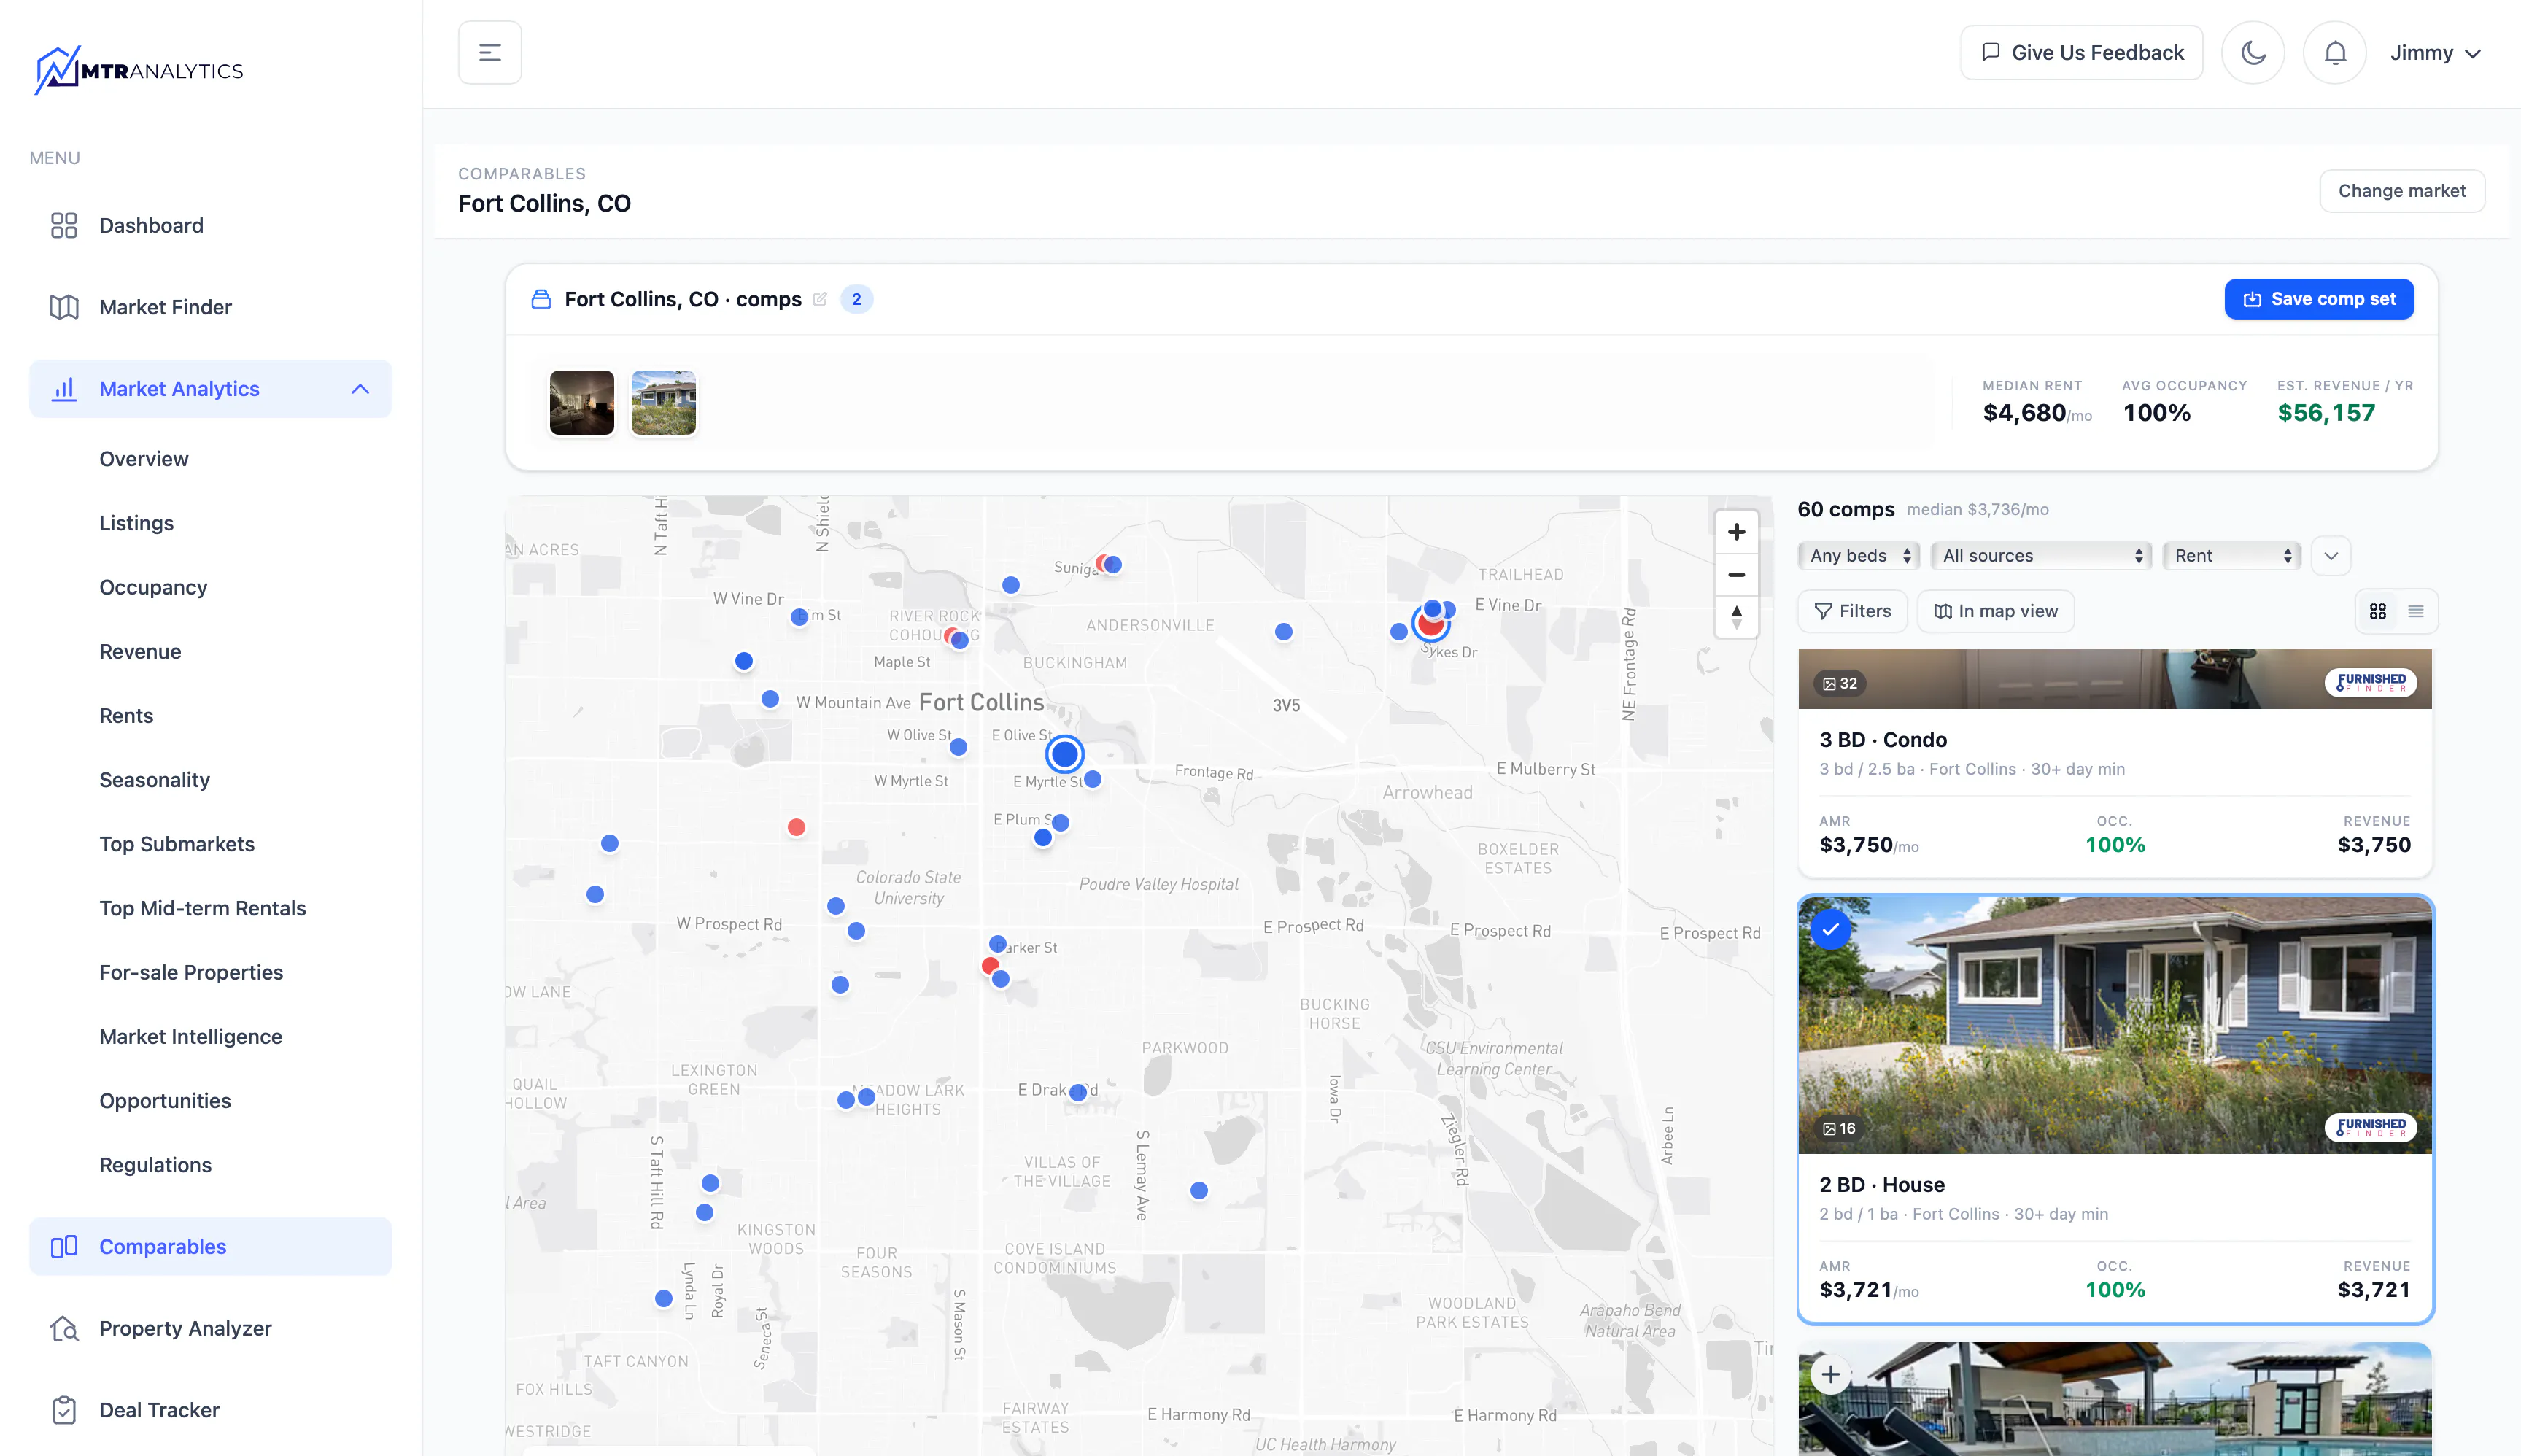Click blue map marker near E Drake Rd
The image size is (2521, 1456).
point(1077,1093)
